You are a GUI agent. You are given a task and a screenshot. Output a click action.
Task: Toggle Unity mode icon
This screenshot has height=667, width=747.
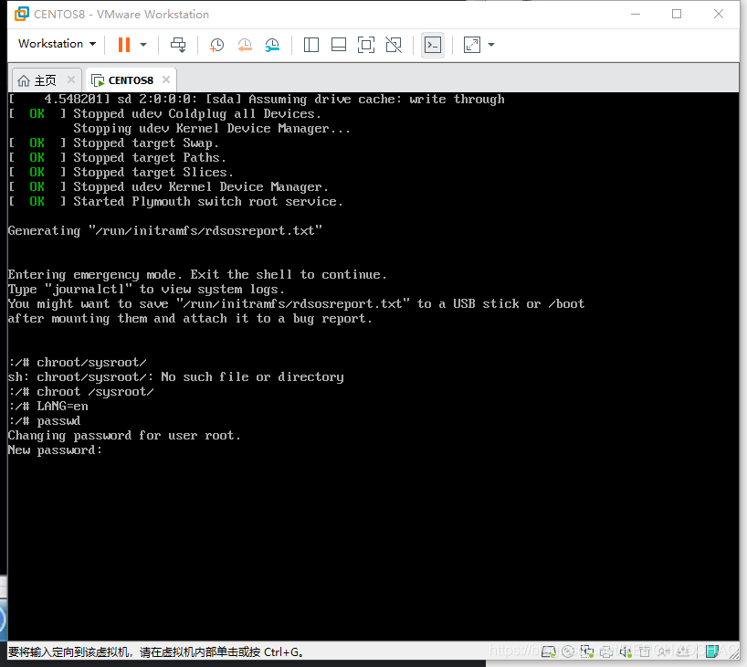394,45
